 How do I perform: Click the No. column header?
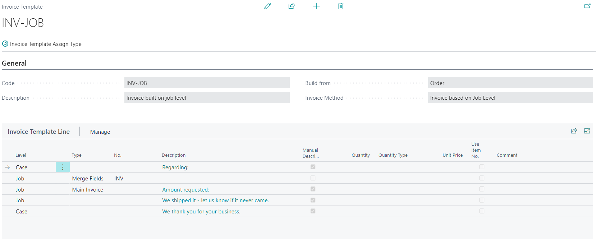tap(118, 155)
